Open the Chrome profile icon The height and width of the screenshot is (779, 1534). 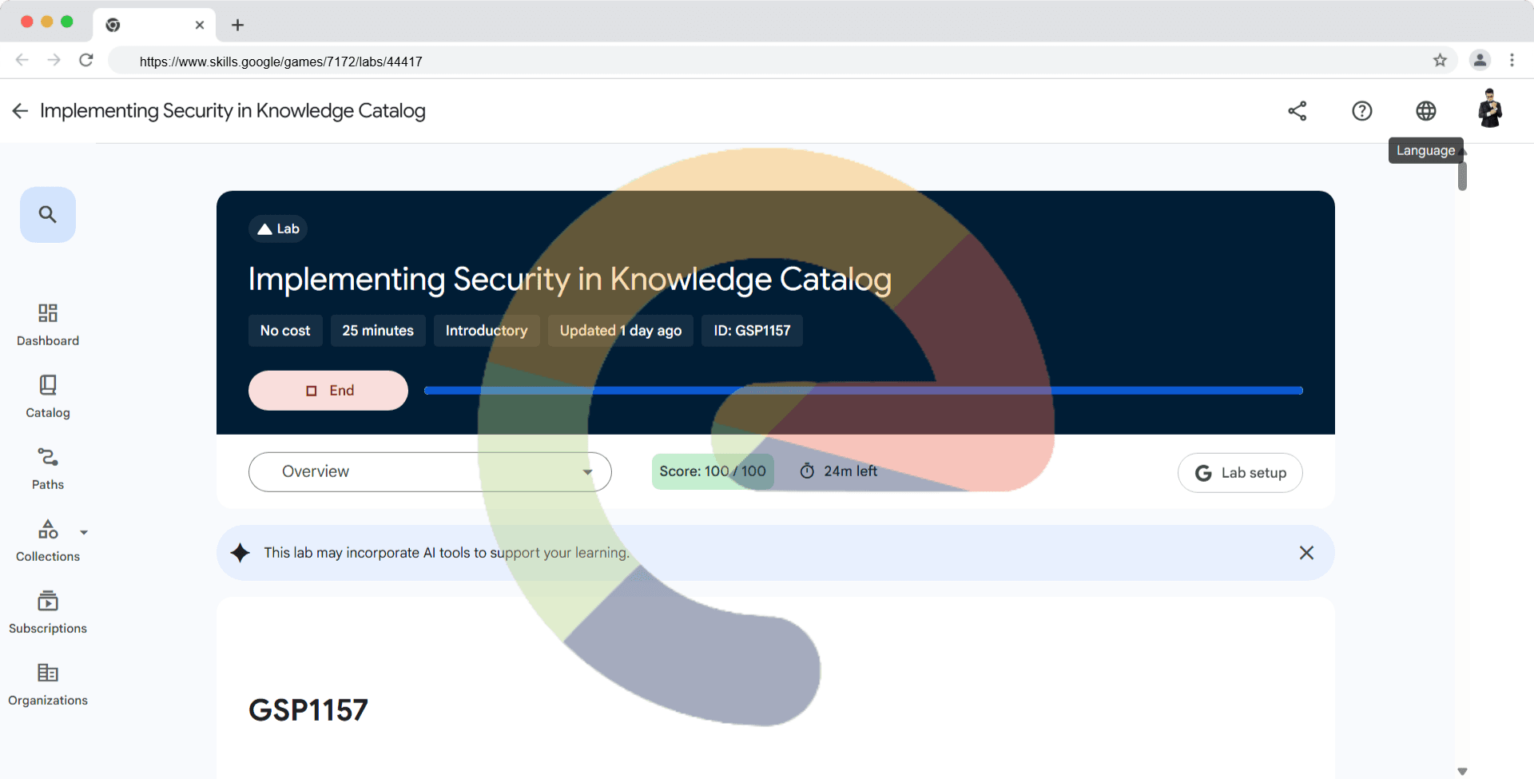coord(1480,60)
